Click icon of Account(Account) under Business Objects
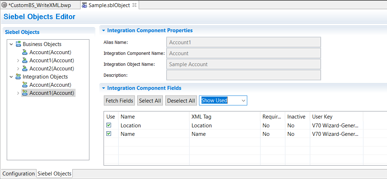This screenshot has height=179, width=387. pyautogui.click(x=25, y=52)
